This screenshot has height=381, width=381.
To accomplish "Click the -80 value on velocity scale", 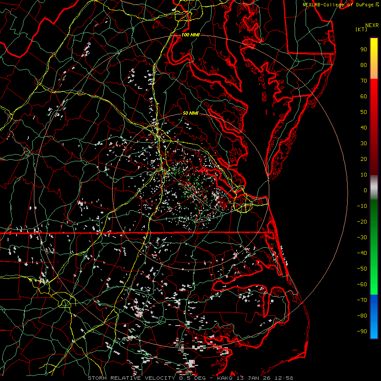I will point(362,316).
